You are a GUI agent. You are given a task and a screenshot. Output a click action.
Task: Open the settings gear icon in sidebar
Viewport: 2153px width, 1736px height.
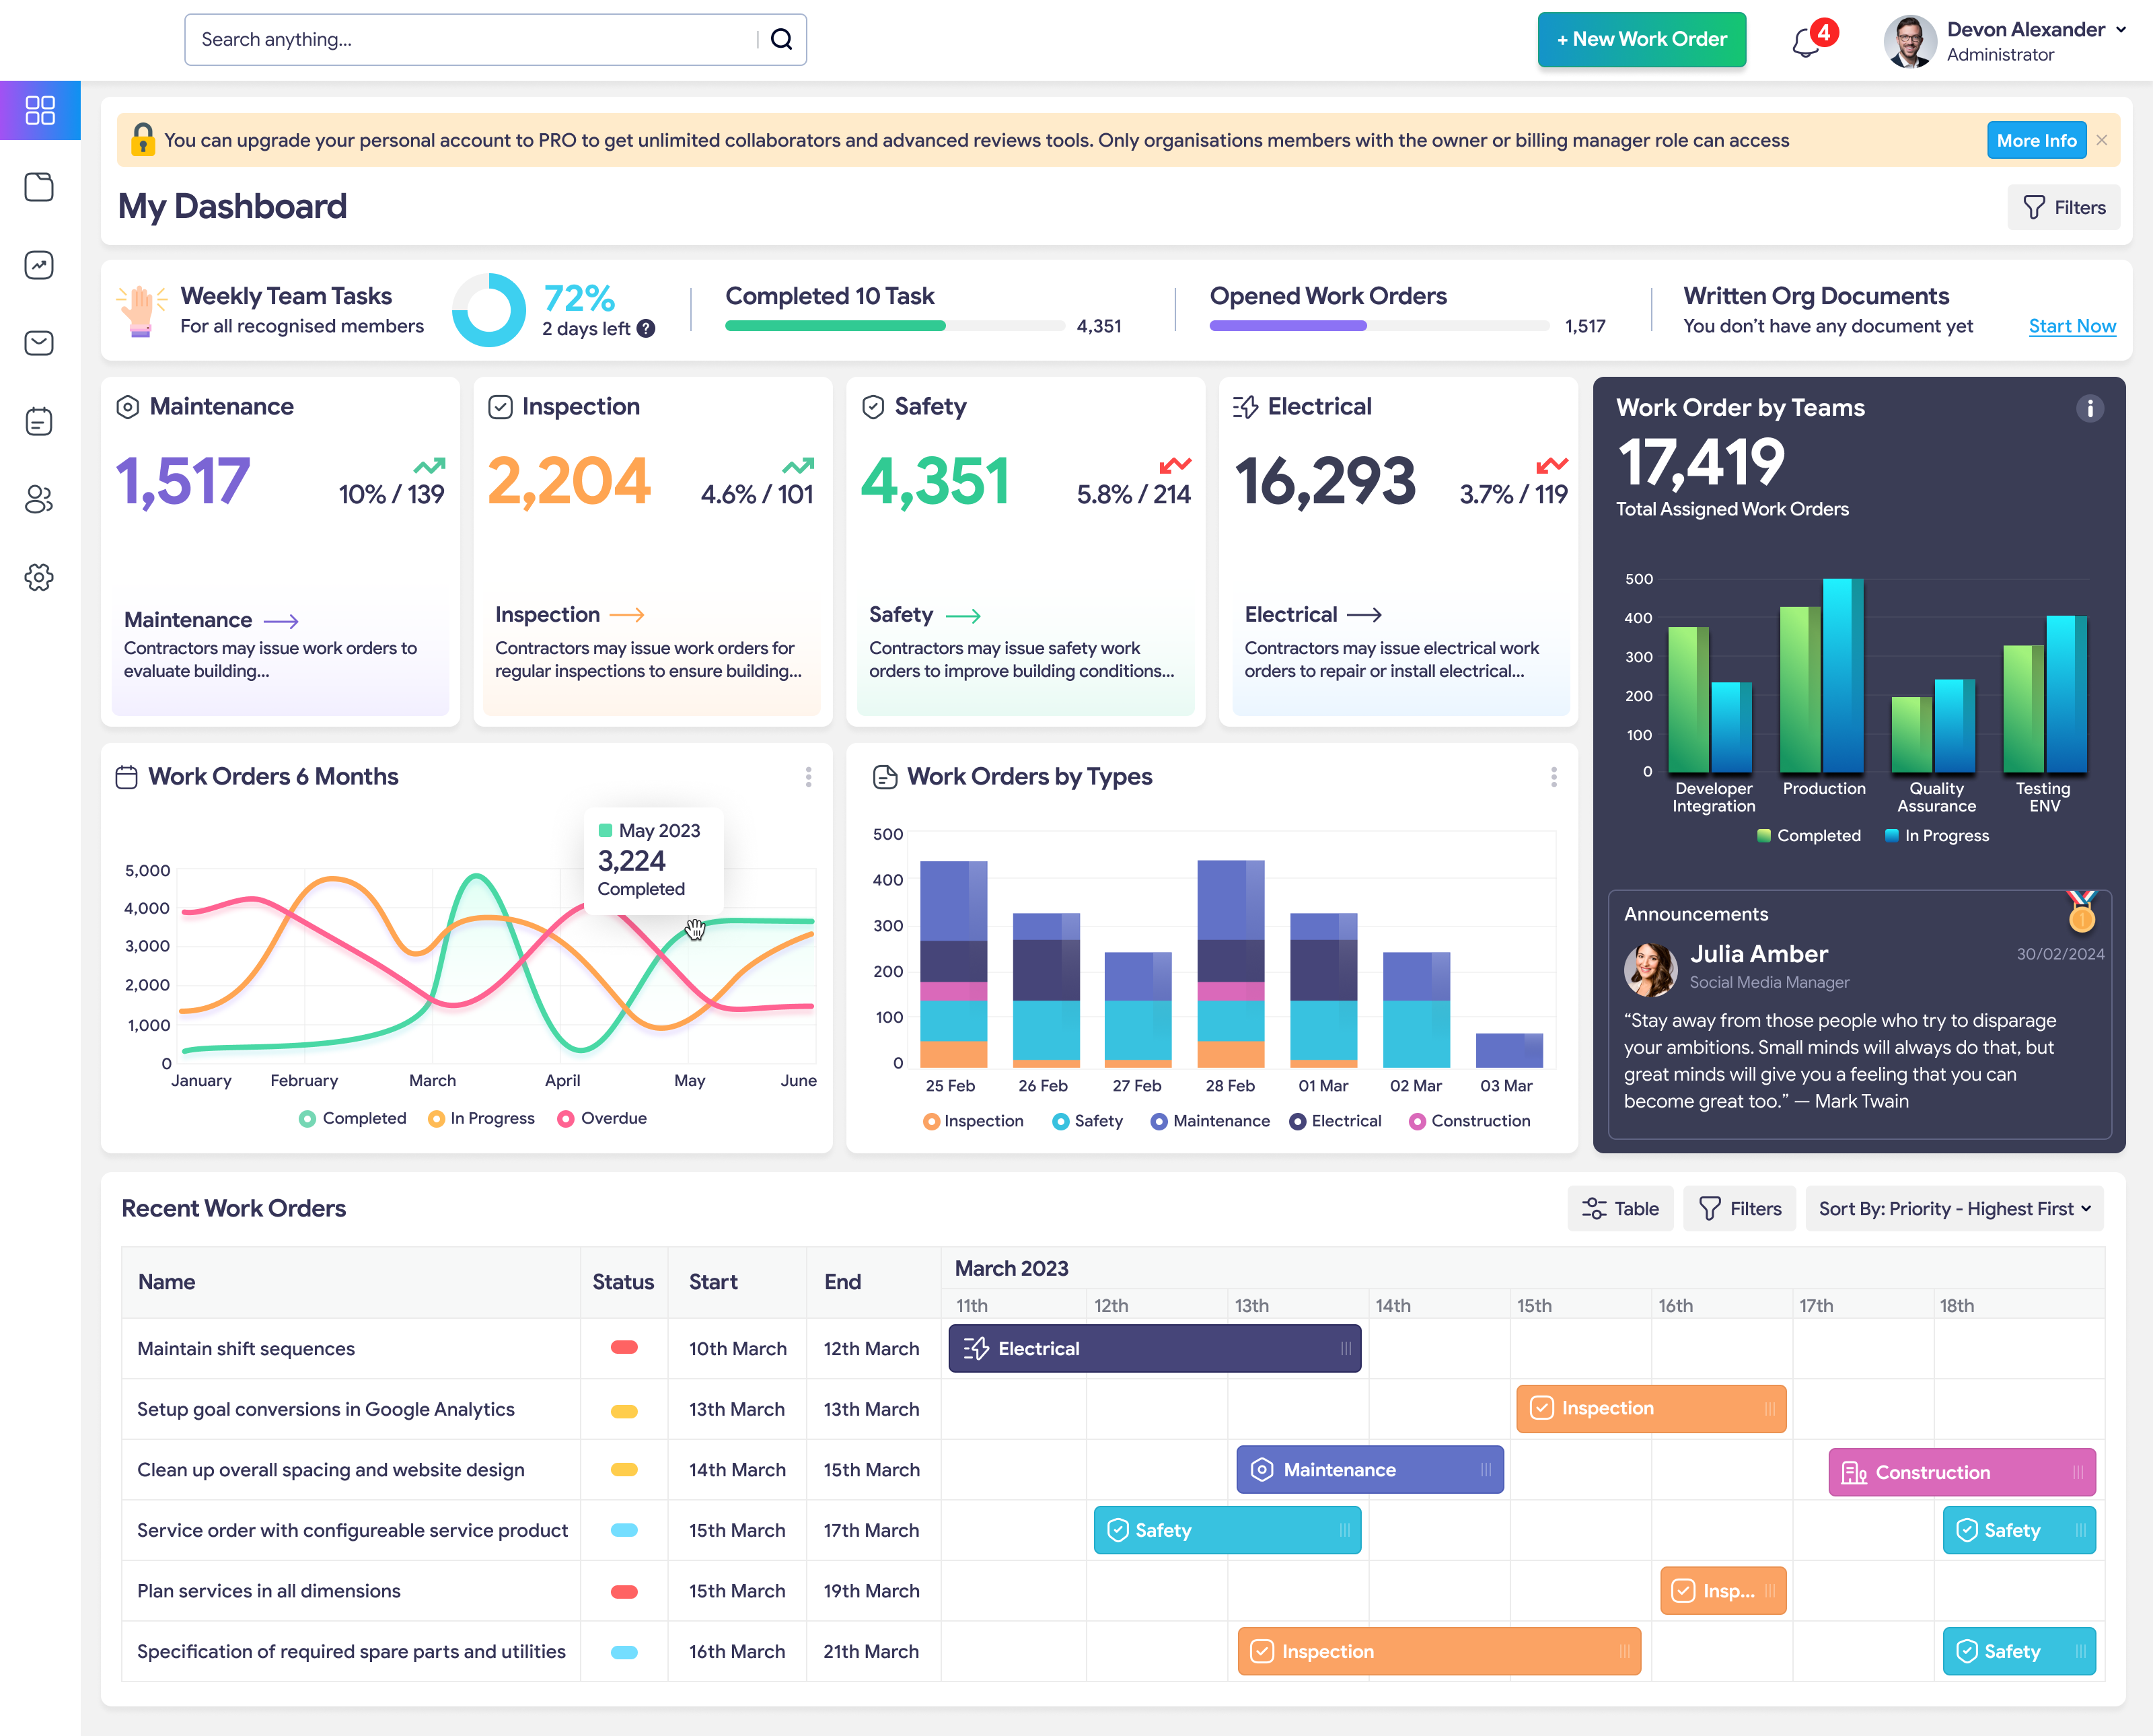pyautogui.click(x=39, y=577)
